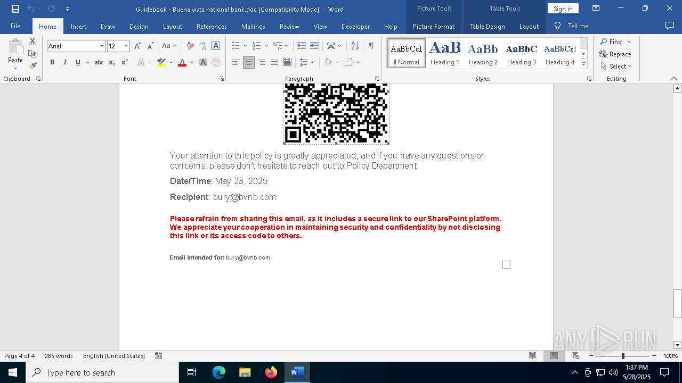Open Borders dropdown arrow
Screen dimensions: 682x383
pos(358,62)
